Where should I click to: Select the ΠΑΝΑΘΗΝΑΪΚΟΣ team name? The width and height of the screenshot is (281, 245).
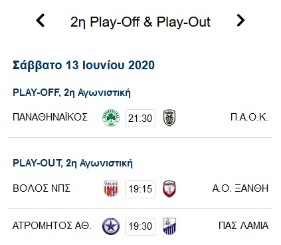(50, 117)
